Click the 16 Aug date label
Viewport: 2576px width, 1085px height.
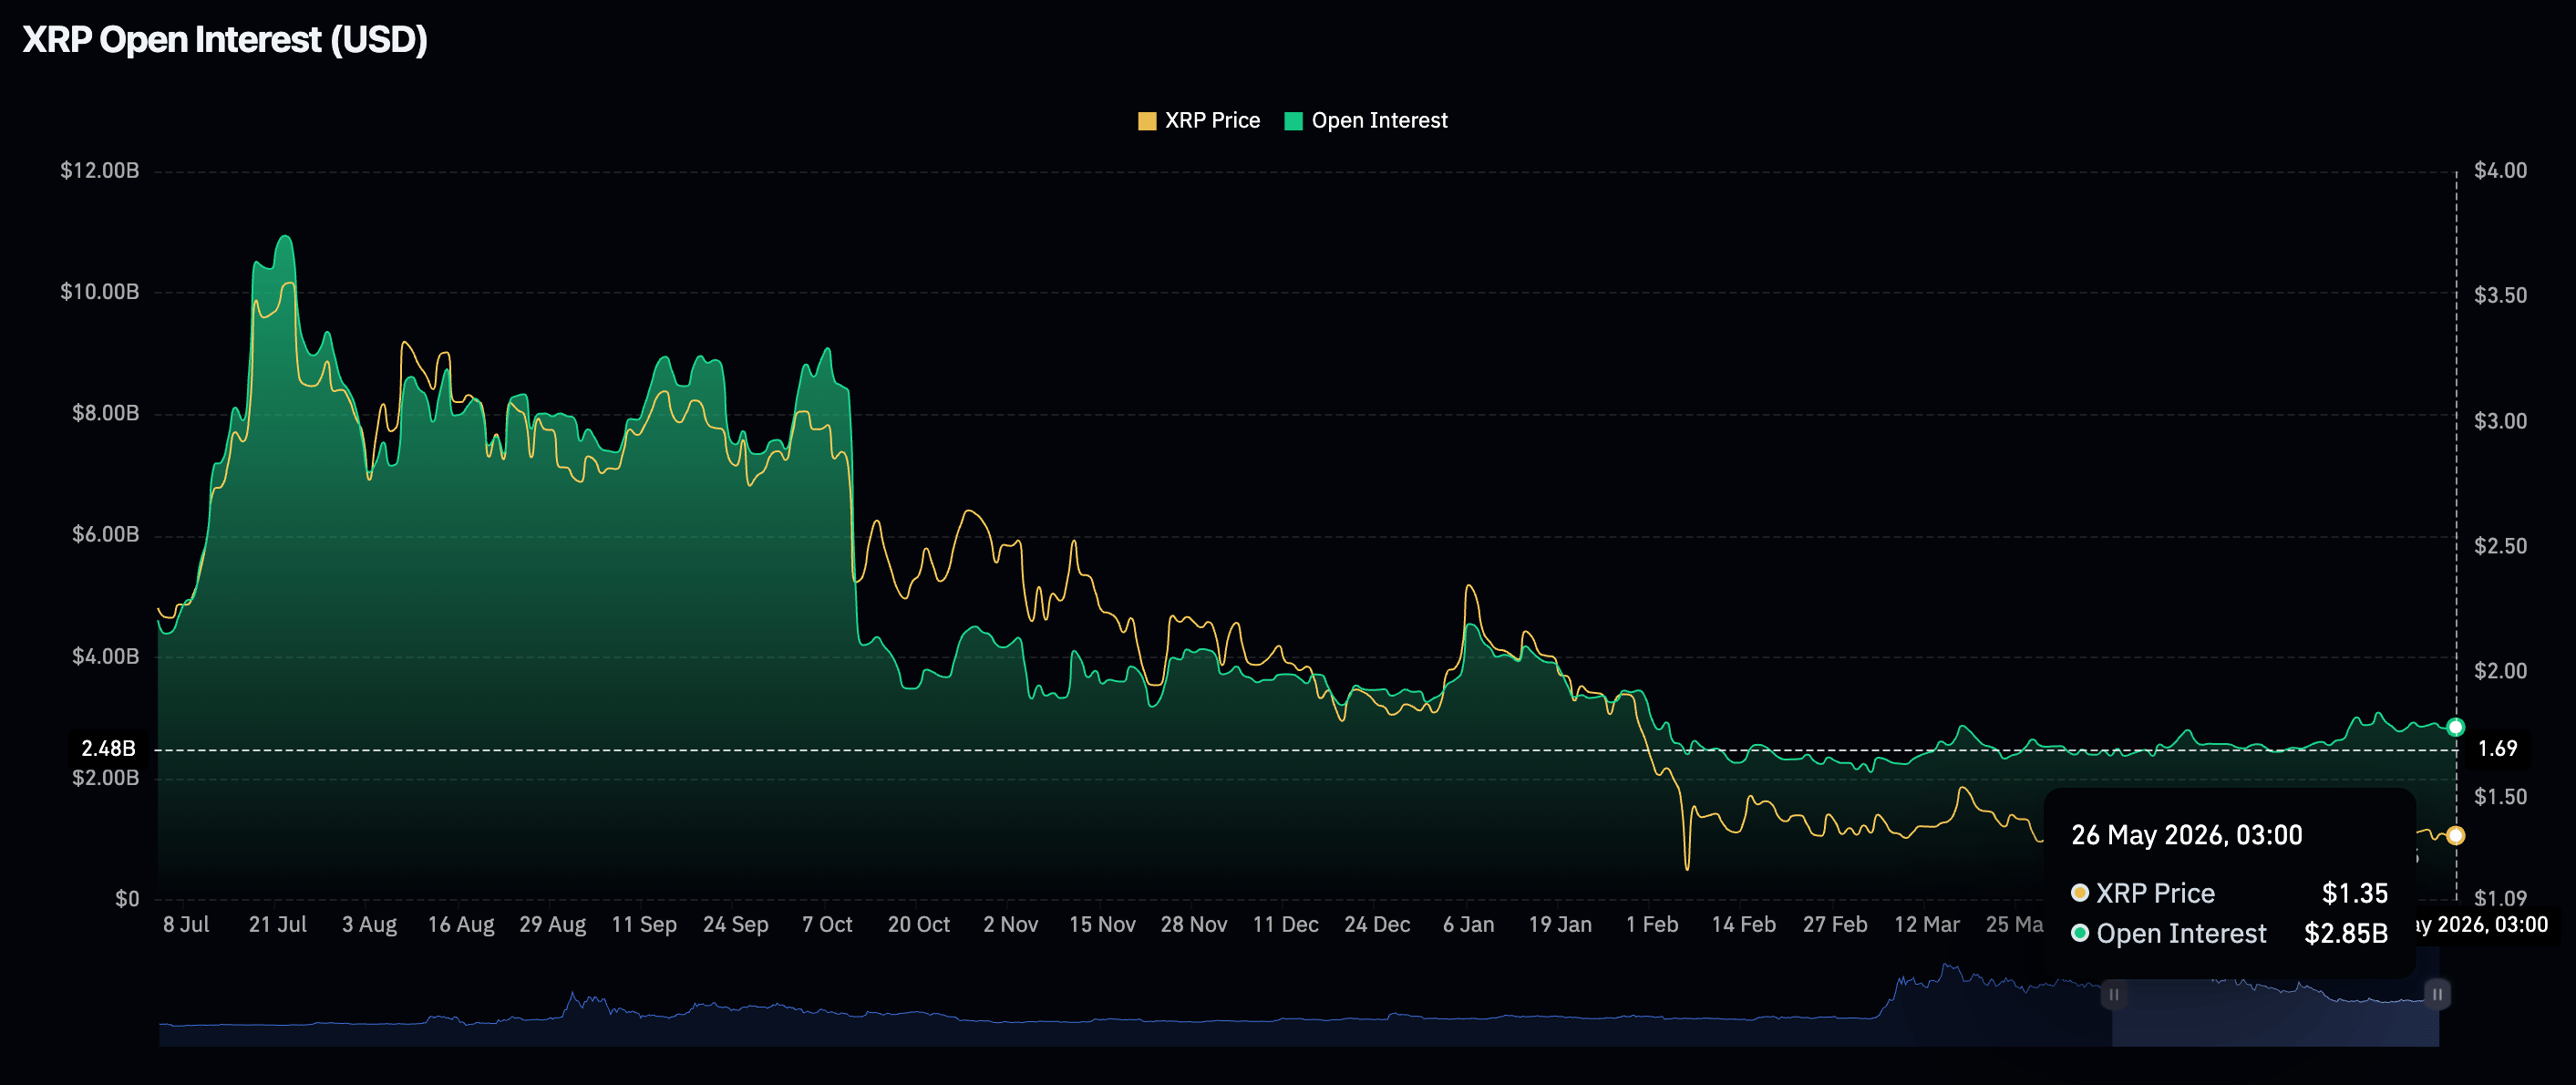461,924
